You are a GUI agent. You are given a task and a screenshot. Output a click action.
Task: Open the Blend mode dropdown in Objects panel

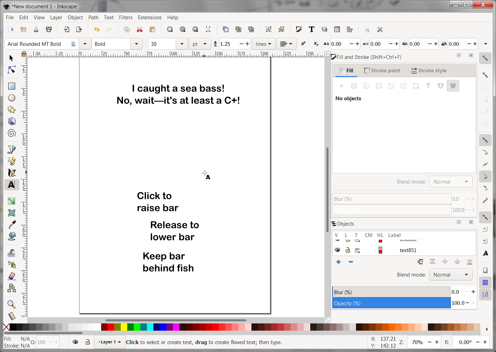[451, 275]
